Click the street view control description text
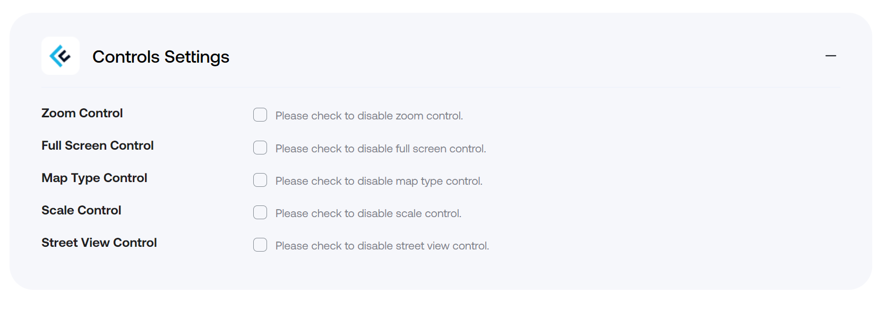Image resolution: width=885 pixels, height=310 pixels. 382,246
